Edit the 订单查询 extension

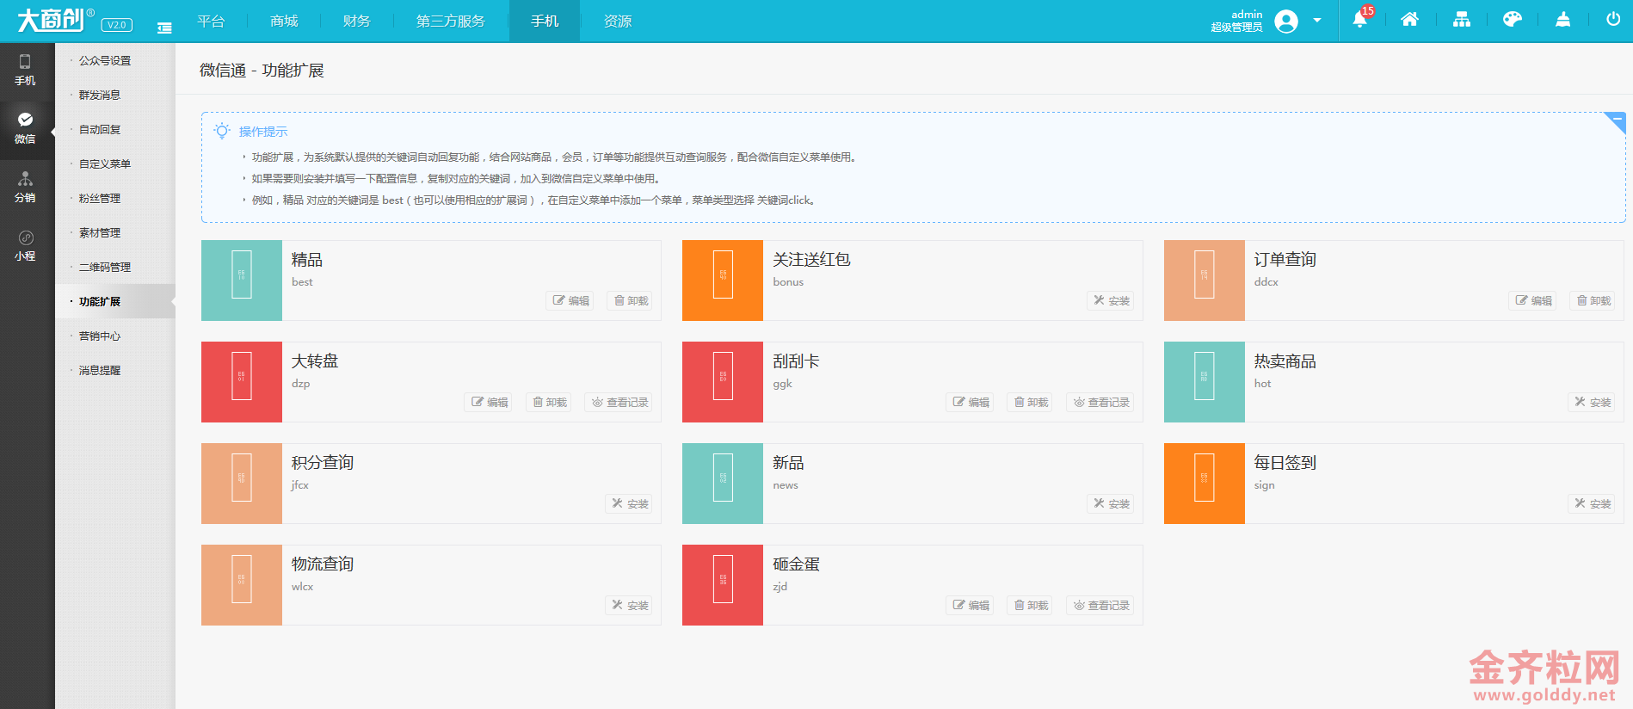point(1533,300)
